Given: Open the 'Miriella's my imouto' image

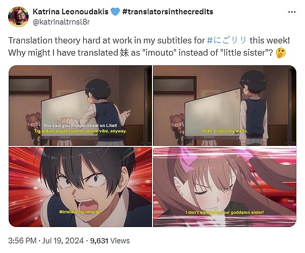Looking at the screenshot, I should (81, 187).
